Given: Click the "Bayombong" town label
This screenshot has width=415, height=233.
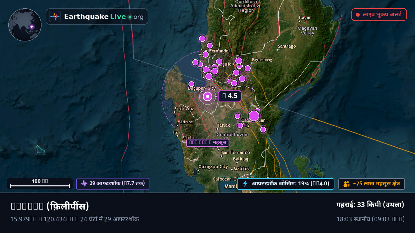Looking at the screenshot, I should click(x=262, y=60).
